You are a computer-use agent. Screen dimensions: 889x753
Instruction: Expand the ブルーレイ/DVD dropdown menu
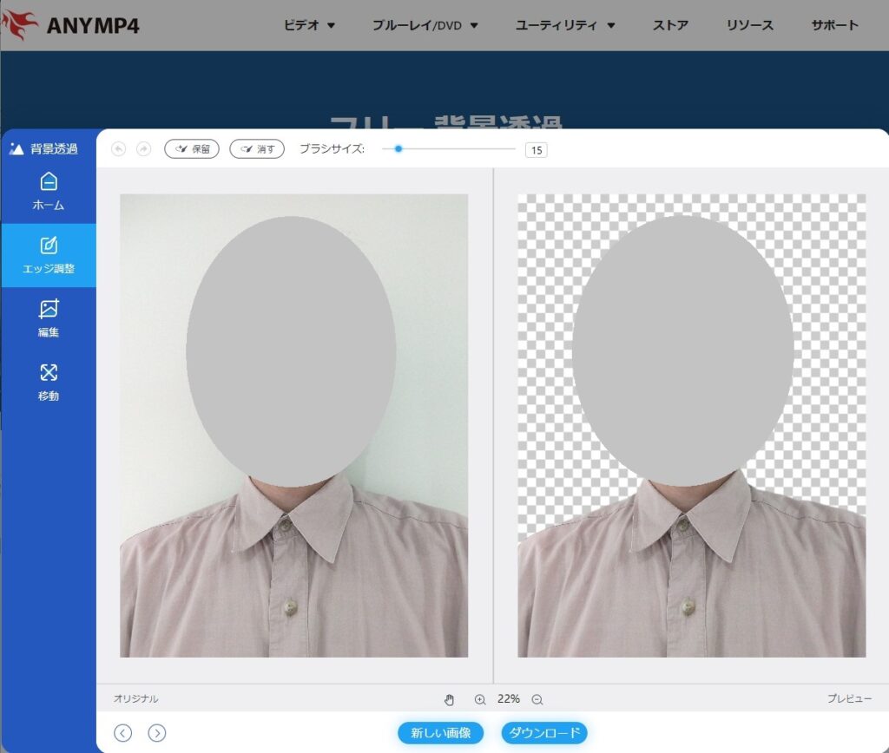coord(425,25)
